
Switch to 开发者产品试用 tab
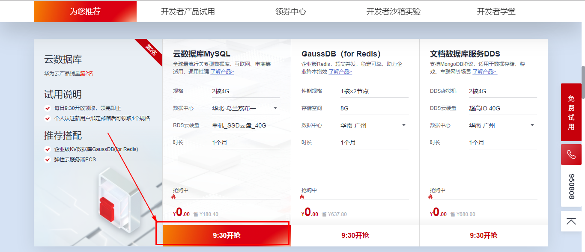pyautogui.click(x=188, y=12)
